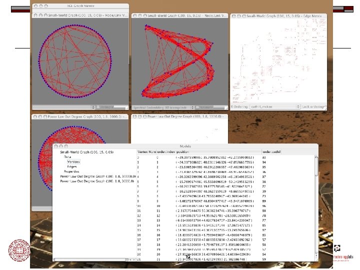Click the position column header
This screenshot has width=360, height=270.
click(x=183, y=152)
